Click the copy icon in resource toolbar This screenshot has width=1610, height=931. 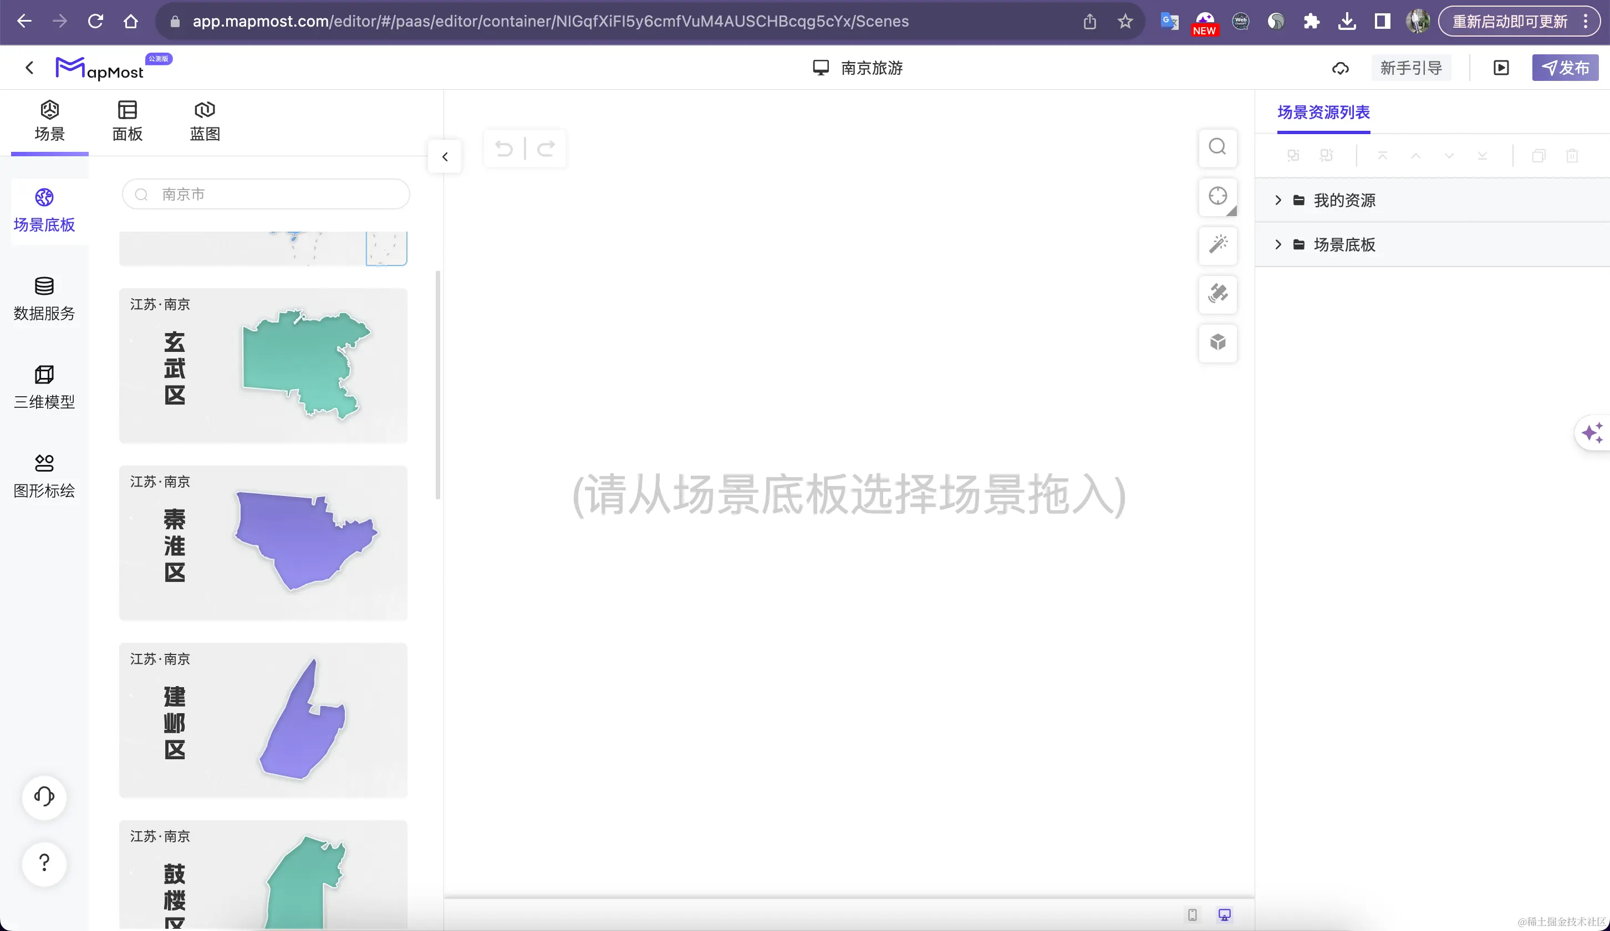click(x=1538, y=156)
